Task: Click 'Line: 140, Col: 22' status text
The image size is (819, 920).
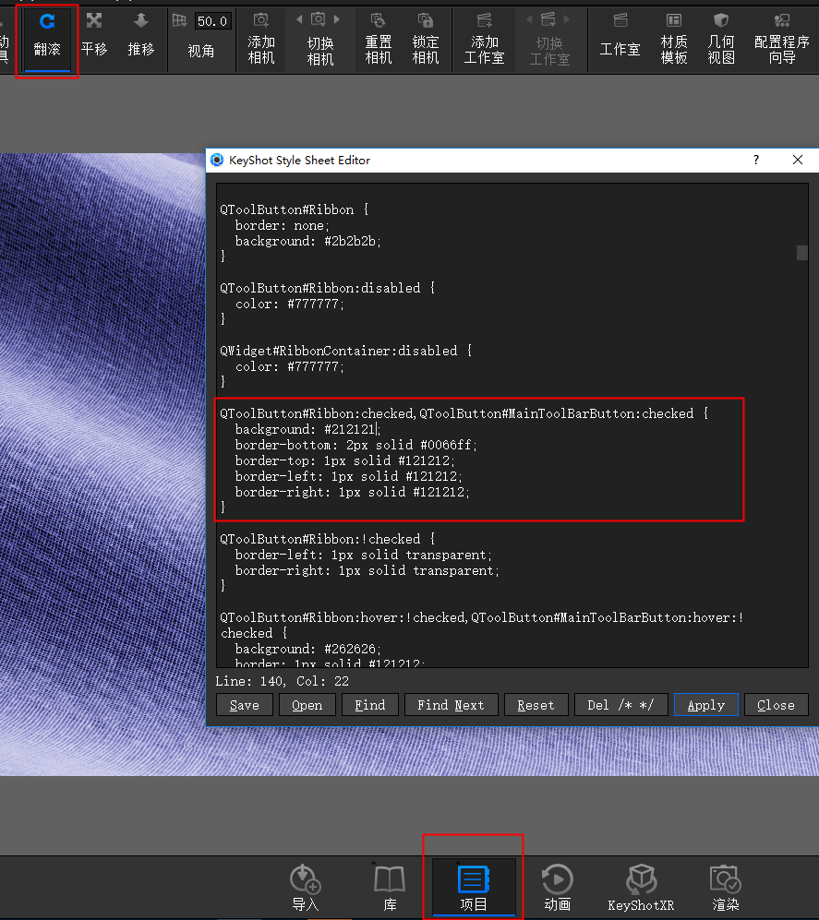Action: (x=282, y=681)
